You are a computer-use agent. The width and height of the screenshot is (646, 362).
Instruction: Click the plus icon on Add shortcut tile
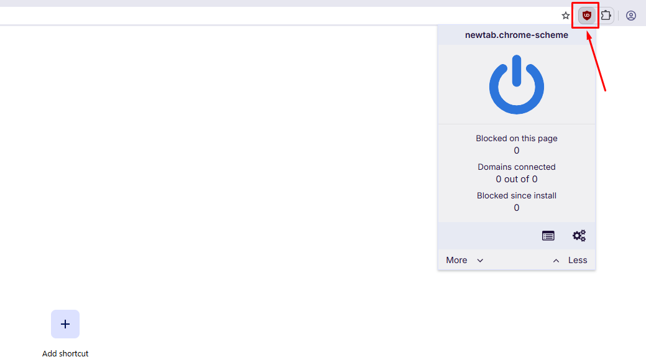tap(65, 324)
